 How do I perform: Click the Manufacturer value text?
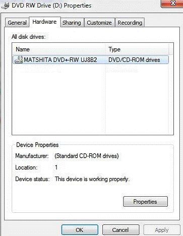[x=87, y=156]
